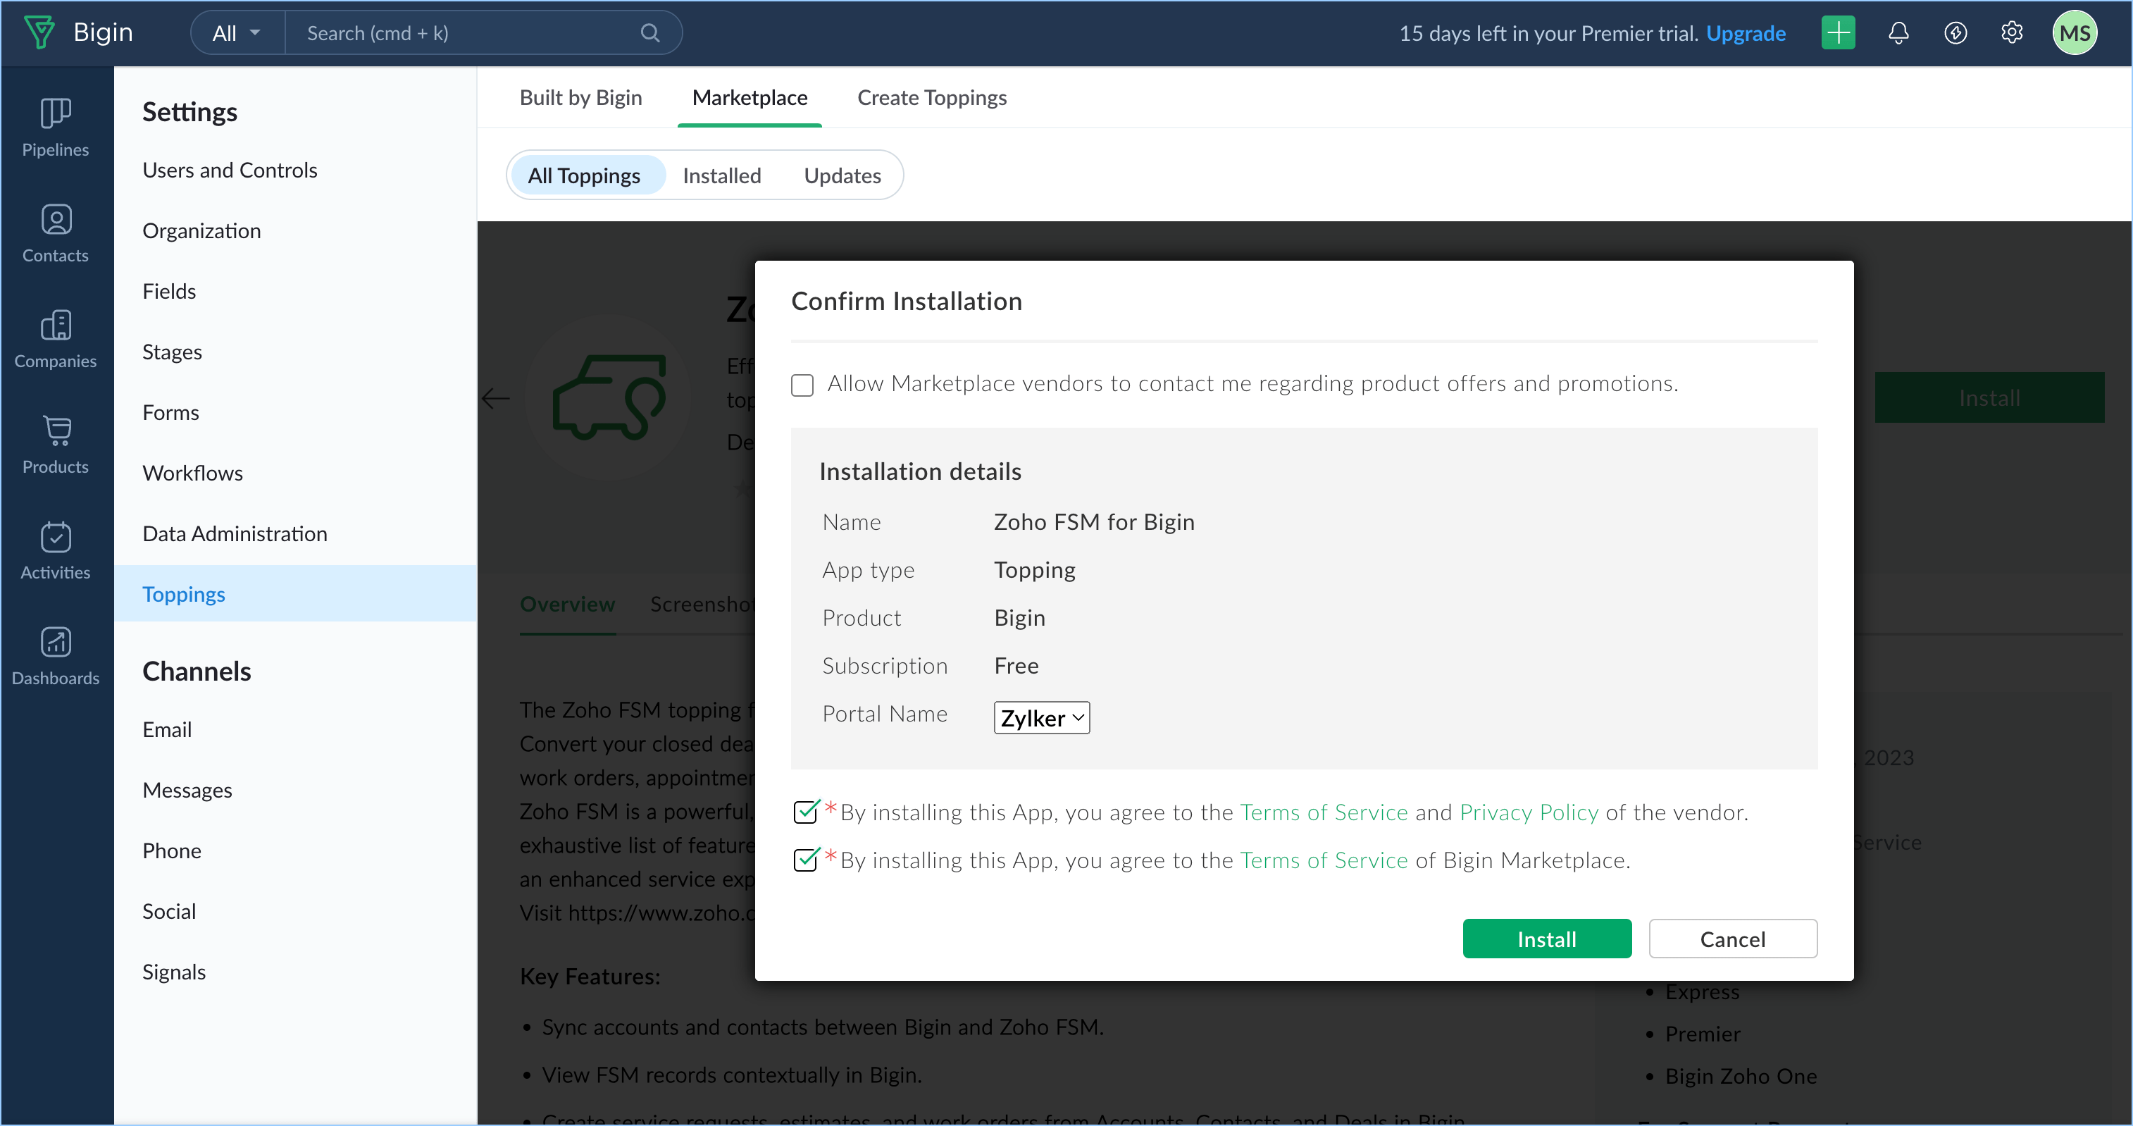Cancel the installation dialog
The height and width of the screenshot is (1126, 2133).
(1733, 939)
